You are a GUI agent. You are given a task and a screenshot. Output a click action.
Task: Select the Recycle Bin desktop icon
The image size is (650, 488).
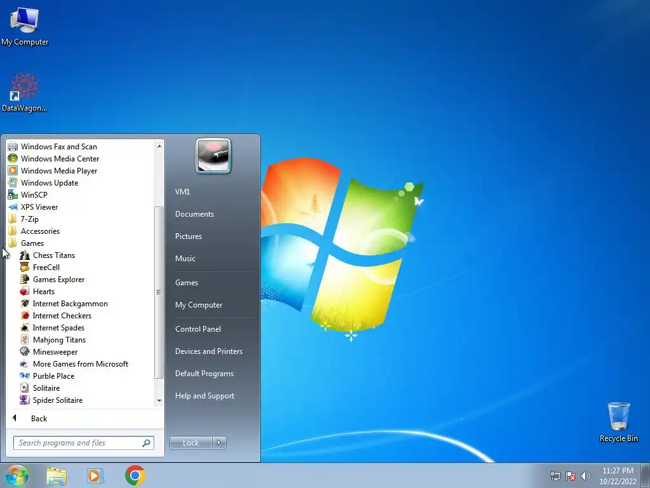point(618,422)
